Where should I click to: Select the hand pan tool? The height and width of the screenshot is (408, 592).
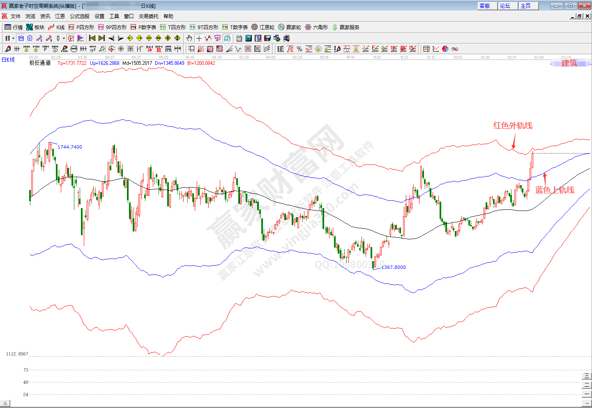[x=189, y=38]
